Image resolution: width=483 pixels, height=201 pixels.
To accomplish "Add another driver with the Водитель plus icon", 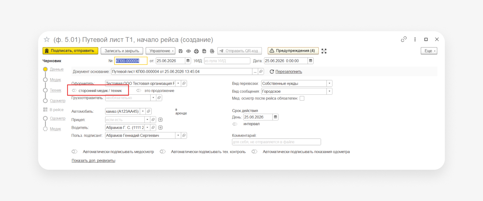I will (160, 128).
